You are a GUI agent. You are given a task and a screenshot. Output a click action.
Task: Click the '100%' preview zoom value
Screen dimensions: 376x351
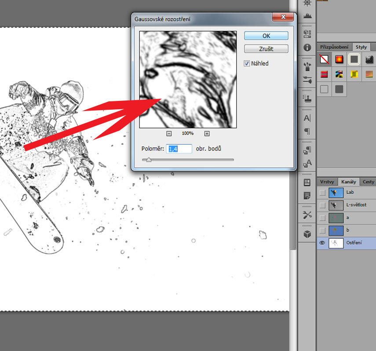[x=187, y=133]
